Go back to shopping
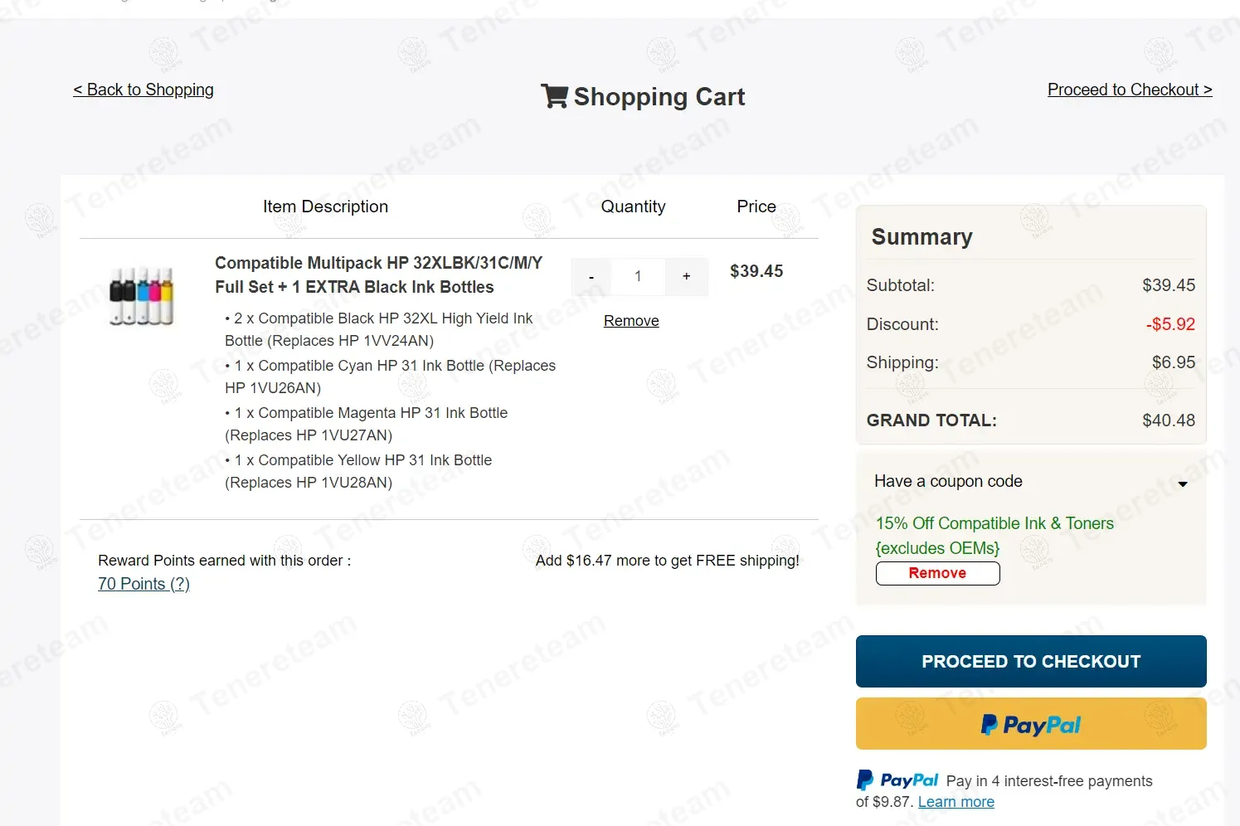Screen dimensions: 1240x826 (143, 90)
